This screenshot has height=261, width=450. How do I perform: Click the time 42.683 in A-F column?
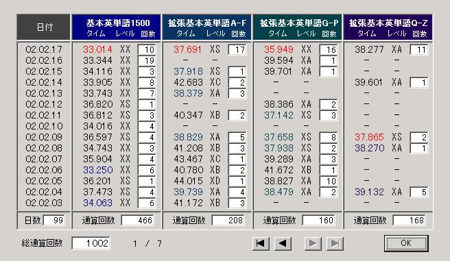tap(188, 82)
